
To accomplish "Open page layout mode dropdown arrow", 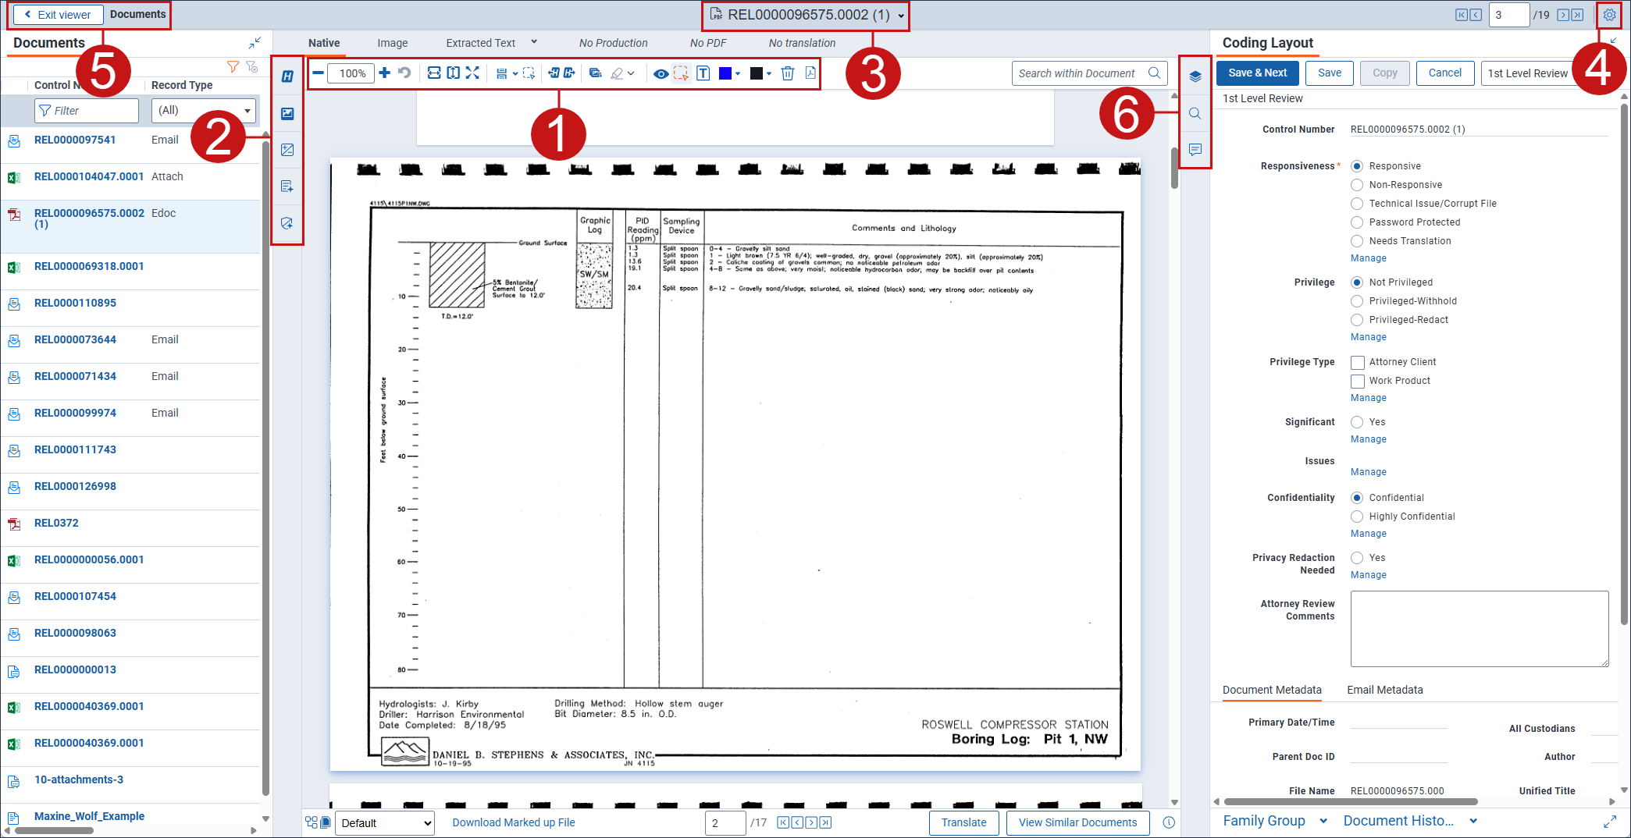I will point(515,73).
